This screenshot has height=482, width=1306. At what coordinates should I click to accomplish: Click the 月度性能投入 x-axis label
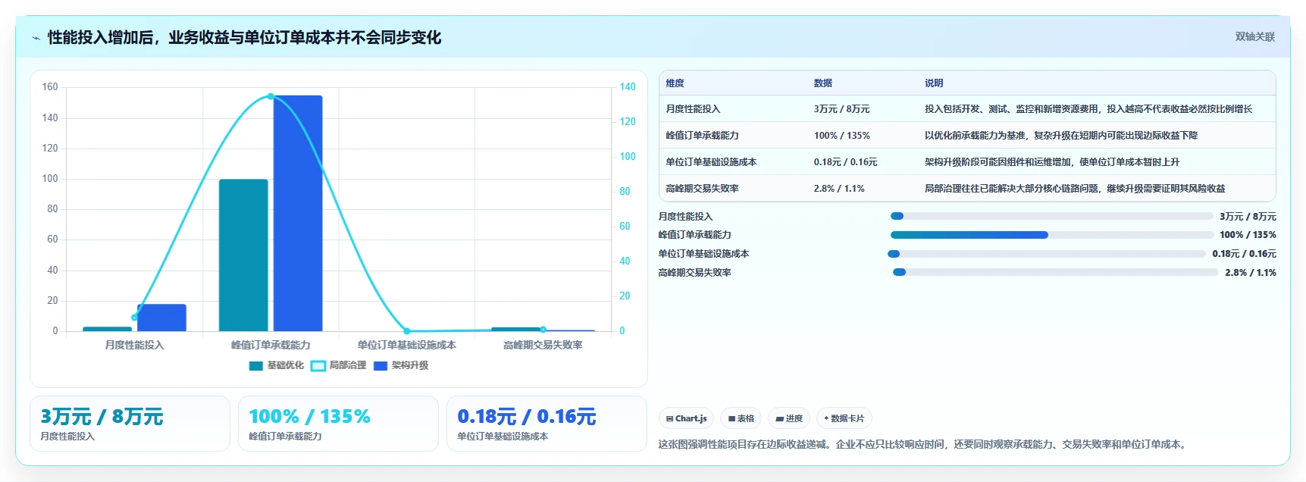coord(134,345)
